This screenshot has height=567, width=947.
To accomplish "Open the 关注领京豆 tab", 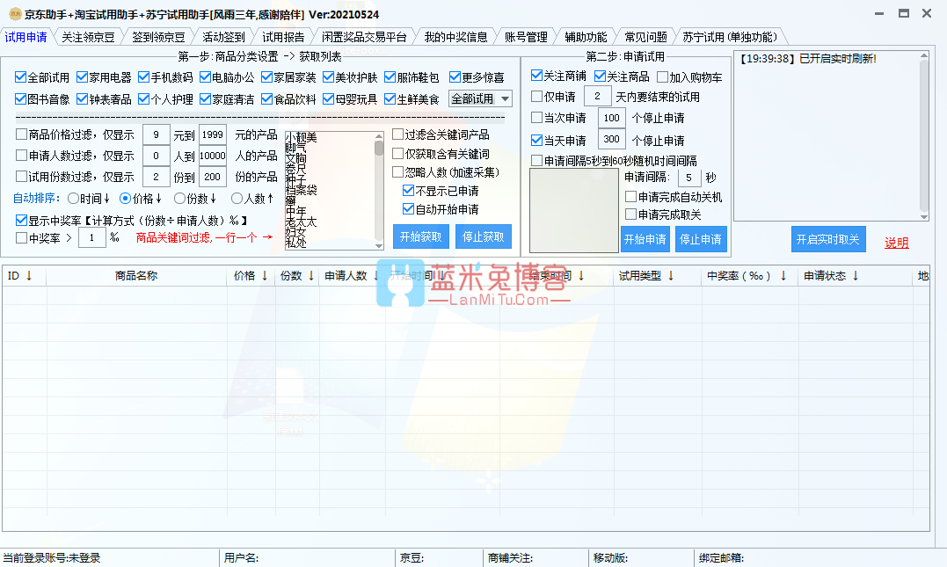I will point(88,38).
